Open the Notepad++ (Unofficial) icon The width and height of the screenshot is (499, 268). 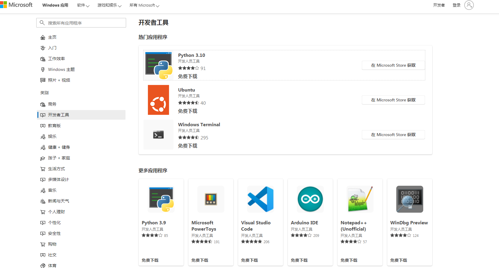tap(360, 199)
